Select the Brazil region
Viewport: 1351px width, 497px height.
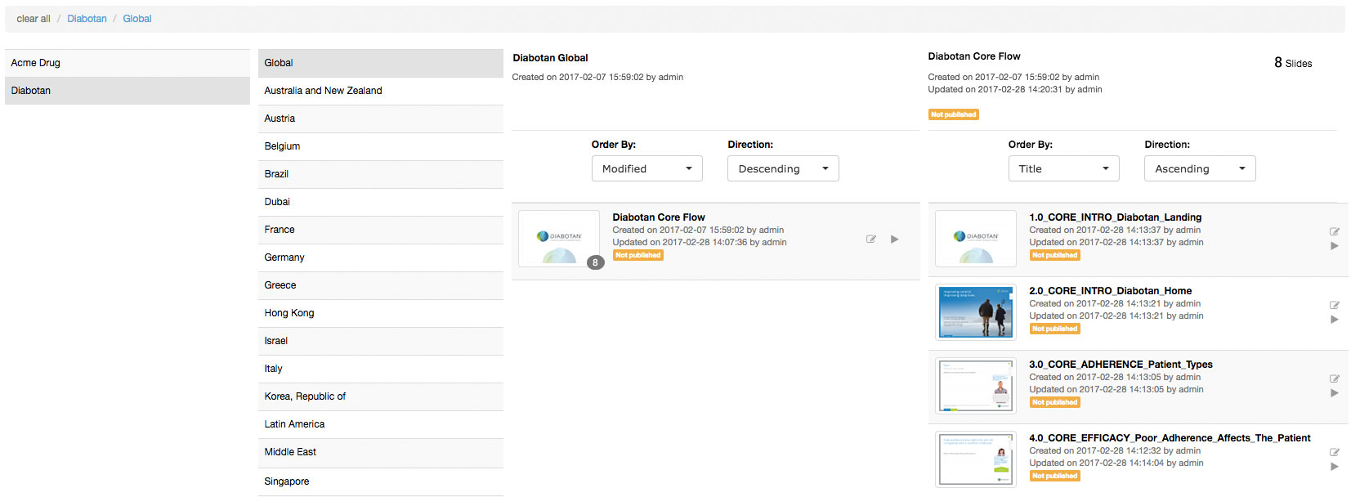pyautogui.click(x=381, y=174)
